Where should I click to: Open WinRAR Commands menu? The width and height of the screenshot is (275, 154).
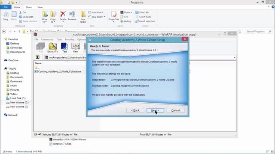click(x=47, y=39)
